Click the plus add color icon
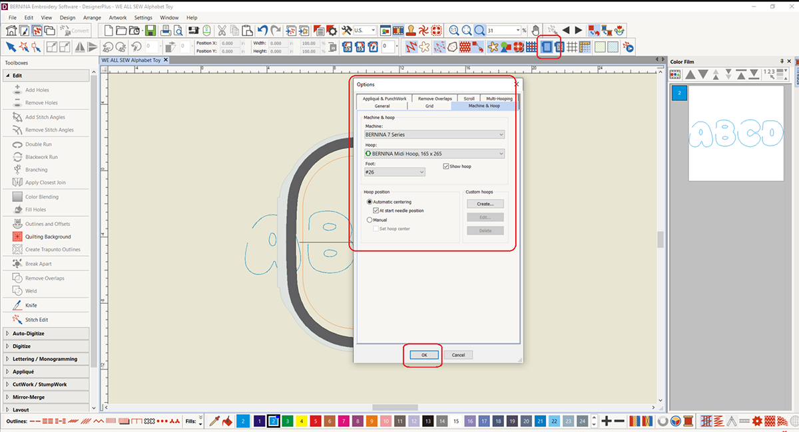 click(607, 421)
